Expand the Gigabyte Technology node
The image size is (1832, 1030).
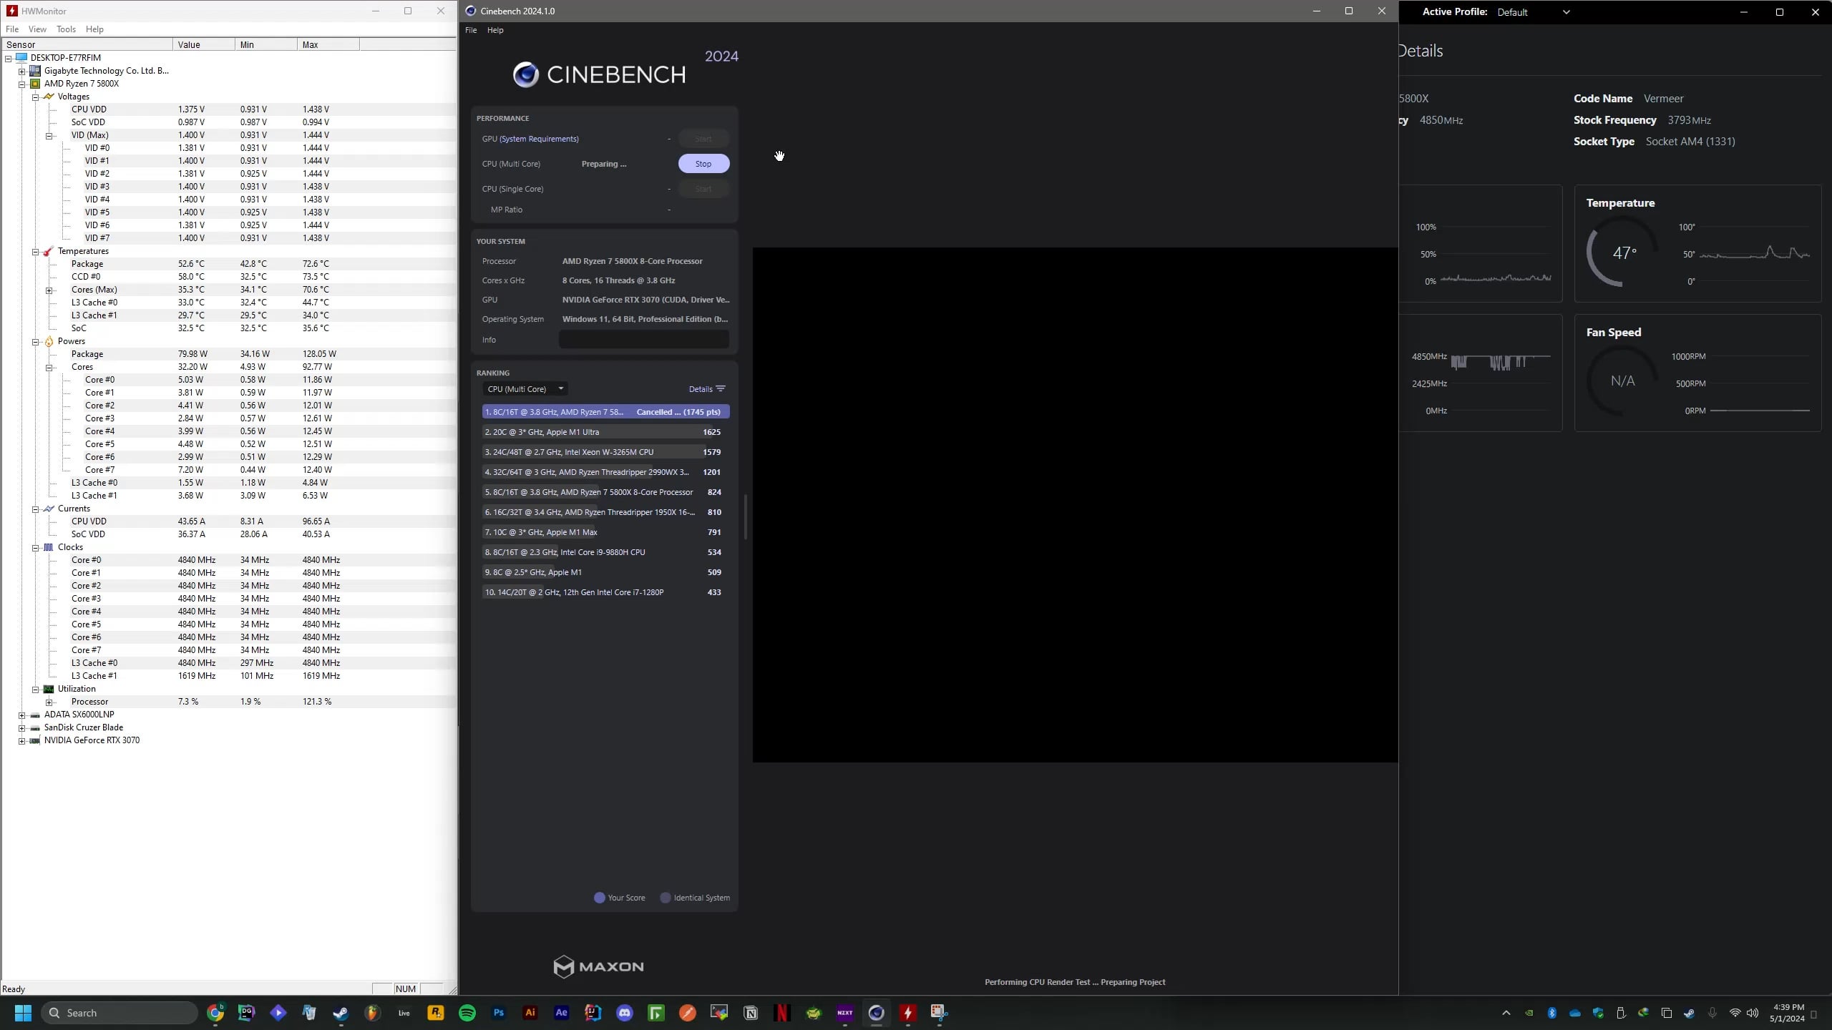click(x=22, y=72)
